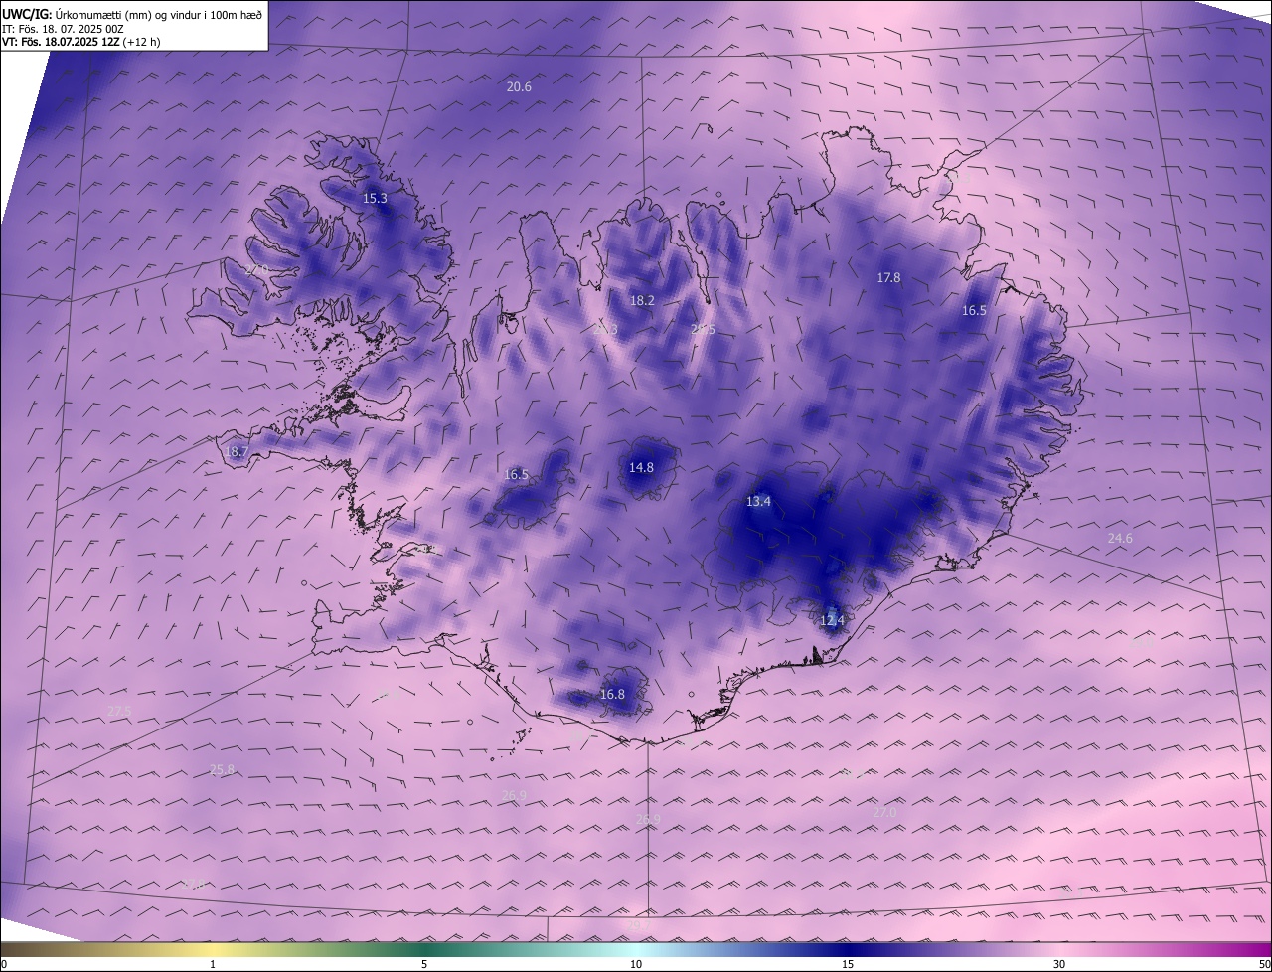The height and width of the screenshot is (972, 1272).
Task: Click the 24.6 value label on the map
Action: pyautogui.click(x=1120, y=539)
